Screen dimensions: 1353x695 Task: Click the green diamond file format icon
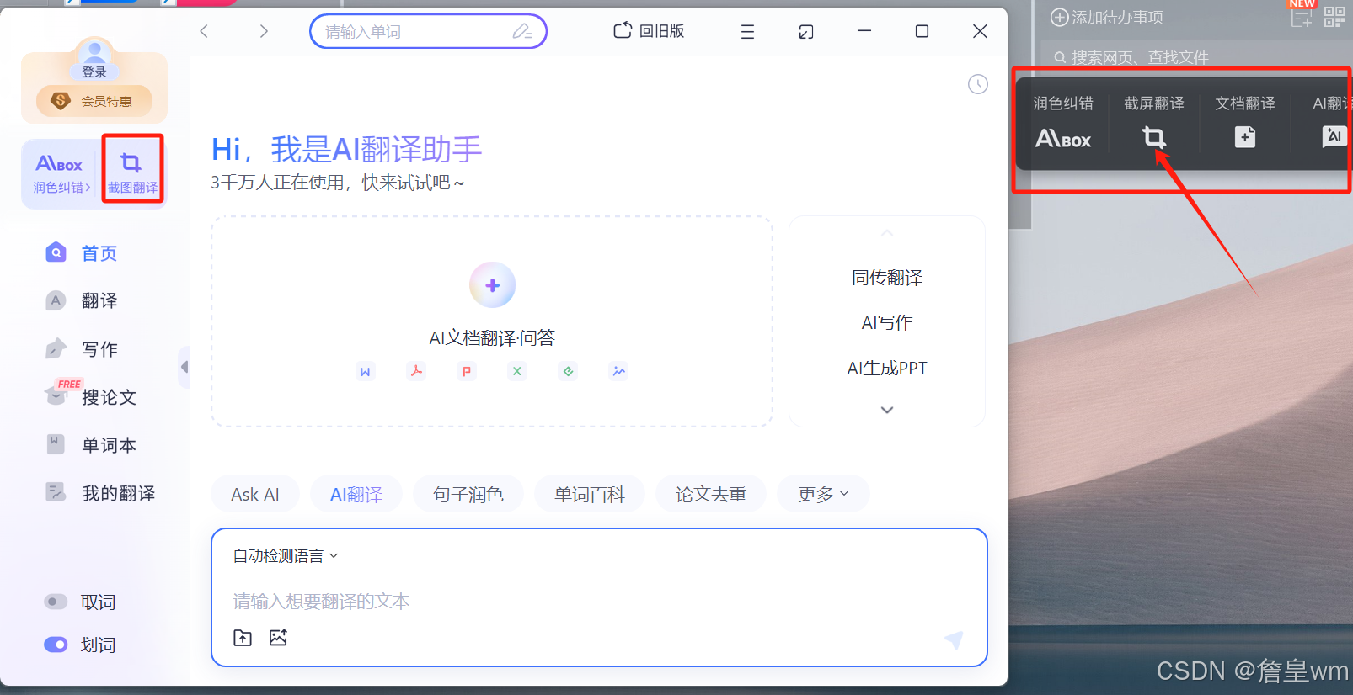coord(569,371)
